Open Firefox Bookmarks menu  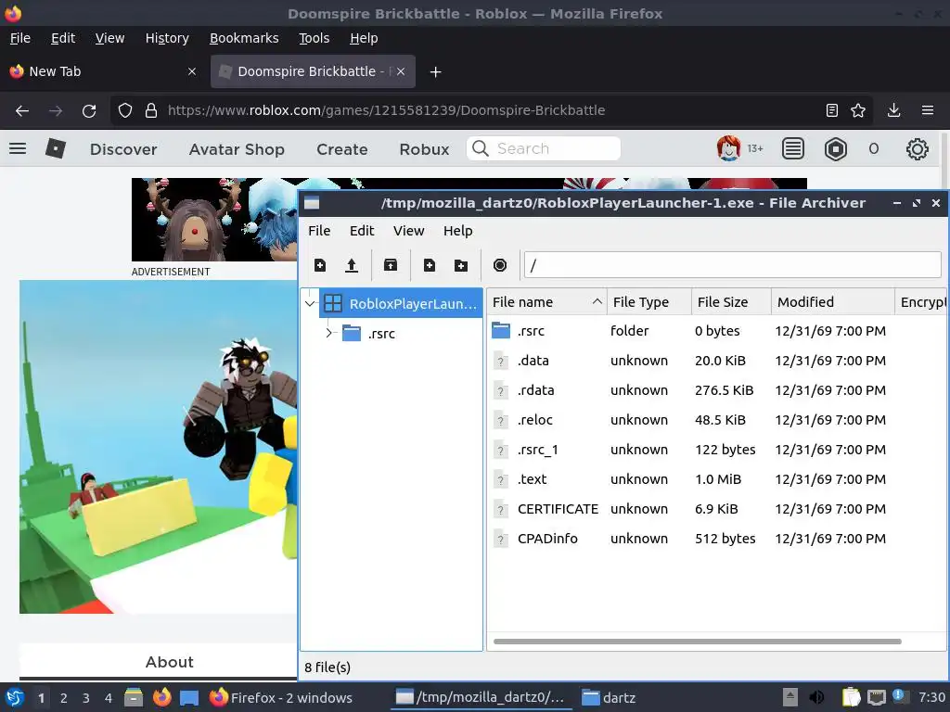coord(244,38)
